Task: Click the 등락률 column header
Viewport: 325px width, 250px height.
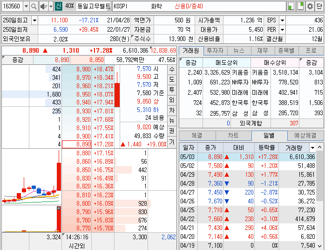Action: pos(266,148)
